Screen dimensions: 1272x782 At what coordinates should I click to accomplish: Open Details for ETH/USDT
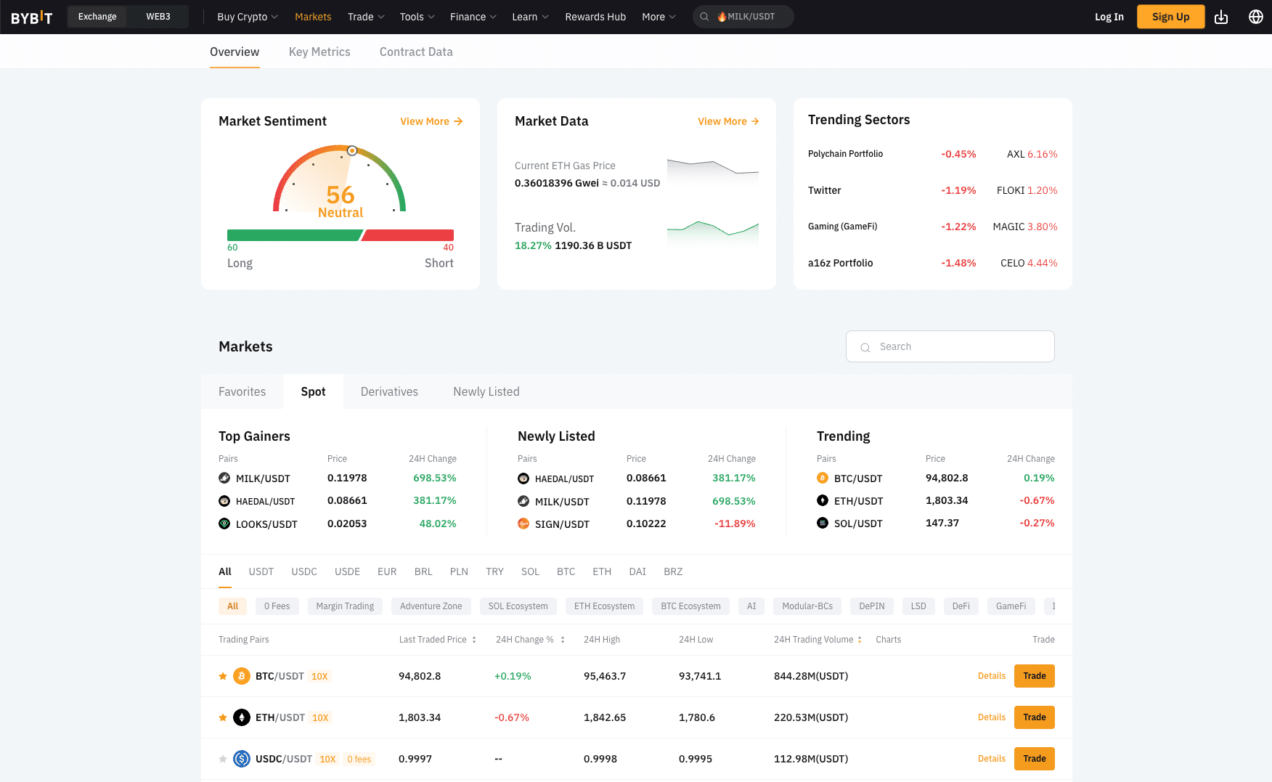(992, 717)
